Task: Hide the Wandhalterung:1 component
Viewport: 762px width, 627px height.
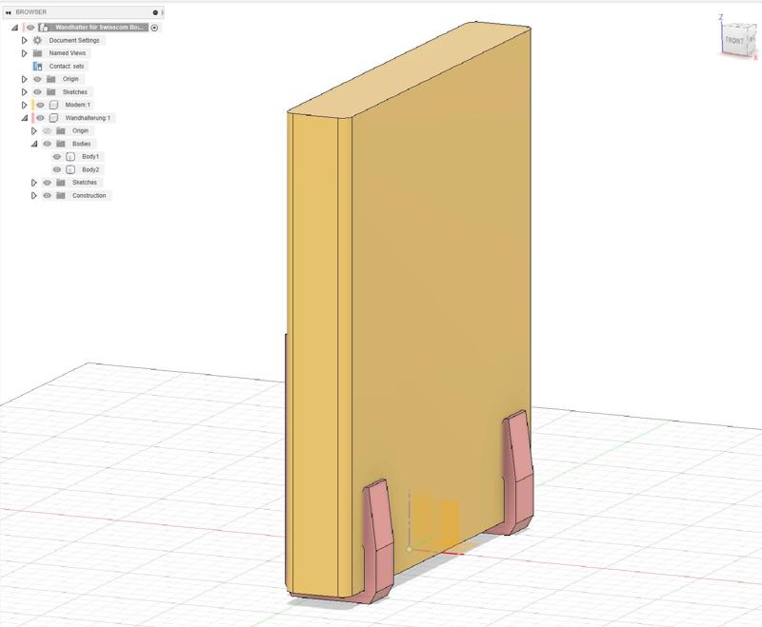Action: tap(40, 118)
